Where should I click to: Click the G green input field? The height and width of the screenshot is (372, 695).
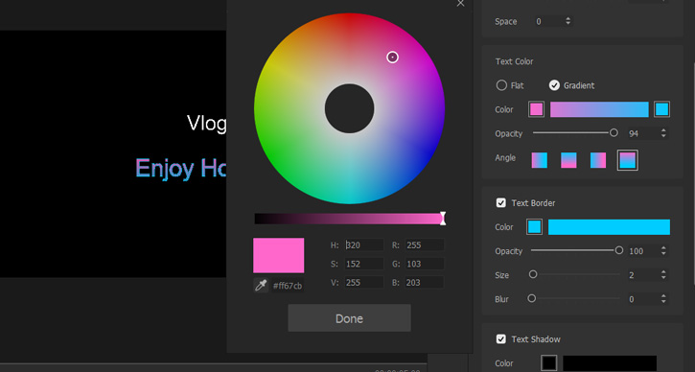[424, 264]
